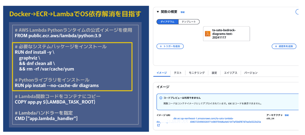Screen dimensions: 305x135
Task: Go to the 設定 tab
Action: (214, 73)
